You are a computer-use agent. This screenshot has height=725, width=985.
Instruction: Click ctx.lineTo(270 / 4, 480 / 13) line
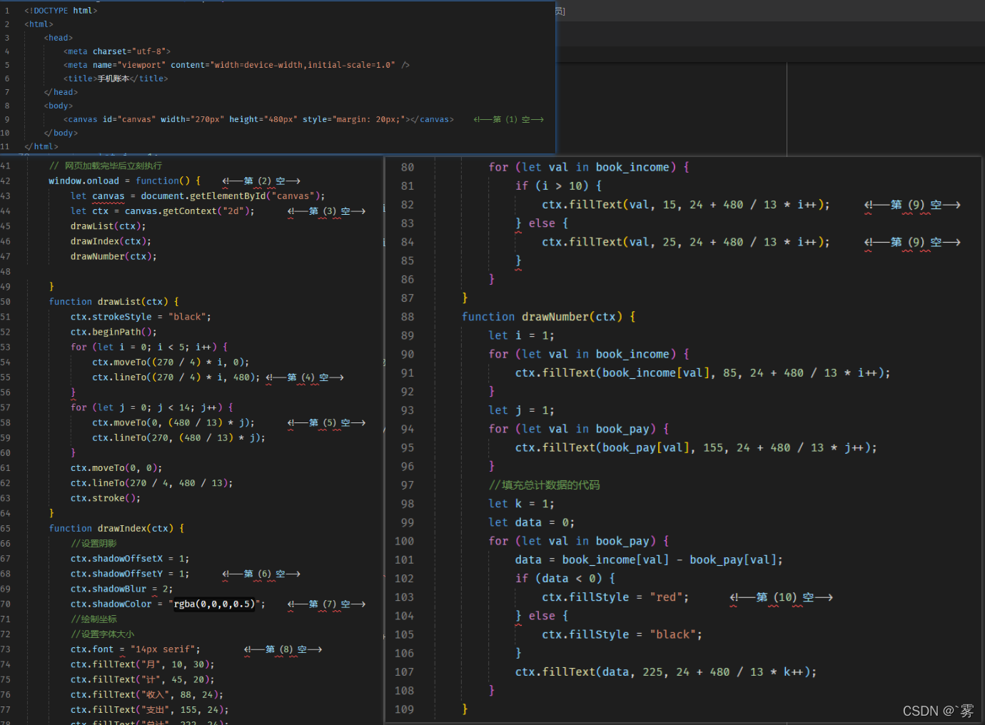click(x=151, y=482)
